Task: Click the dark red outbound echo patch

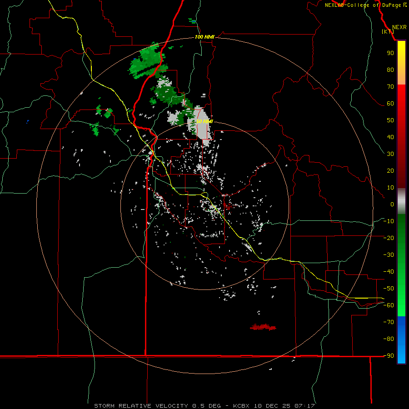Action: (x=263, y=327)
